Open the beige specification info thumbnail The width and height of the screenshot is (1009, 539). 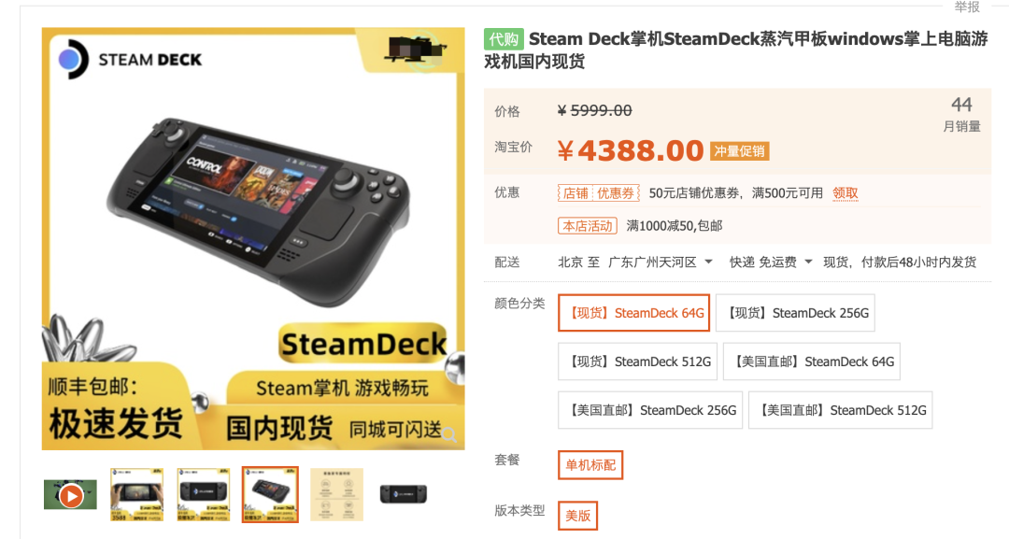(x=336, y=494)
